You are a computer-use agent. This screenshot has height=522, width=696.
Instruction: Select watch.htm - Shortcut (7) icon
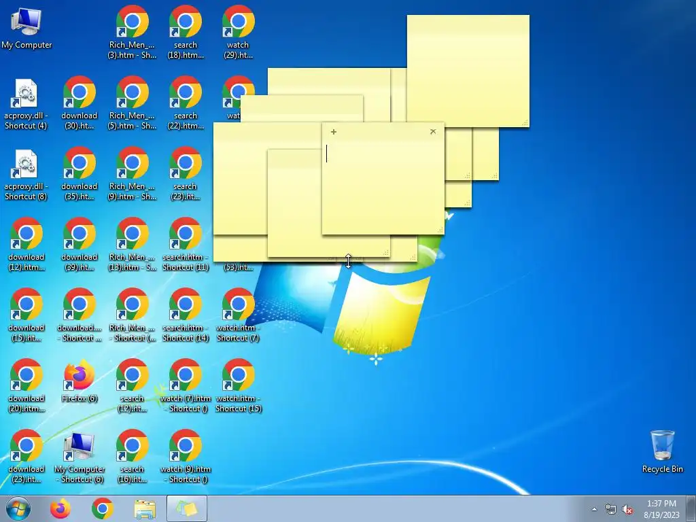(239, 315)
